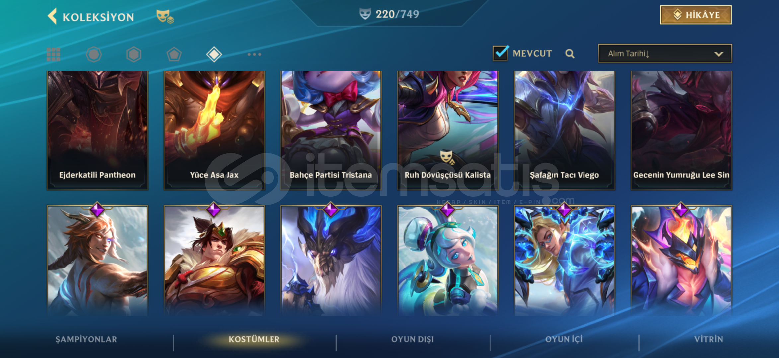Filter by the diamond rarity icon

coord(214,54)
